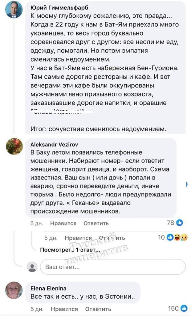Click Elena Elenina's profile photo
Image resolution: width=191 pixels, height=317 pixels.
pyautogui.click(x=14, y=290)
